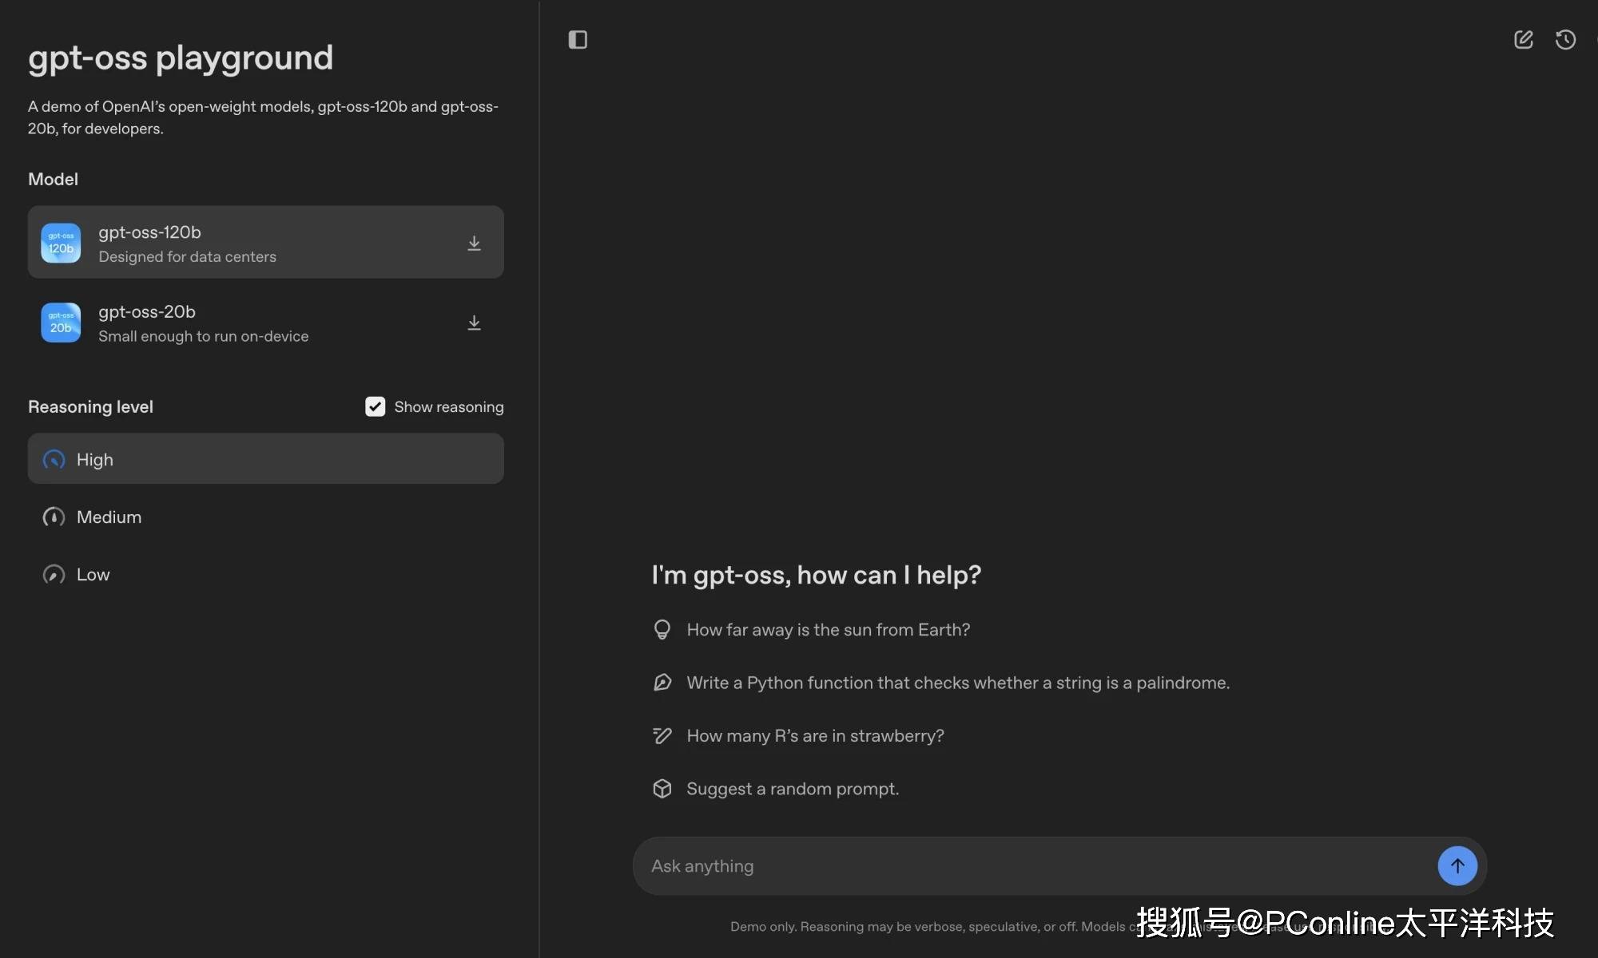Start a new chat with the compose icon

(1524, 40)
